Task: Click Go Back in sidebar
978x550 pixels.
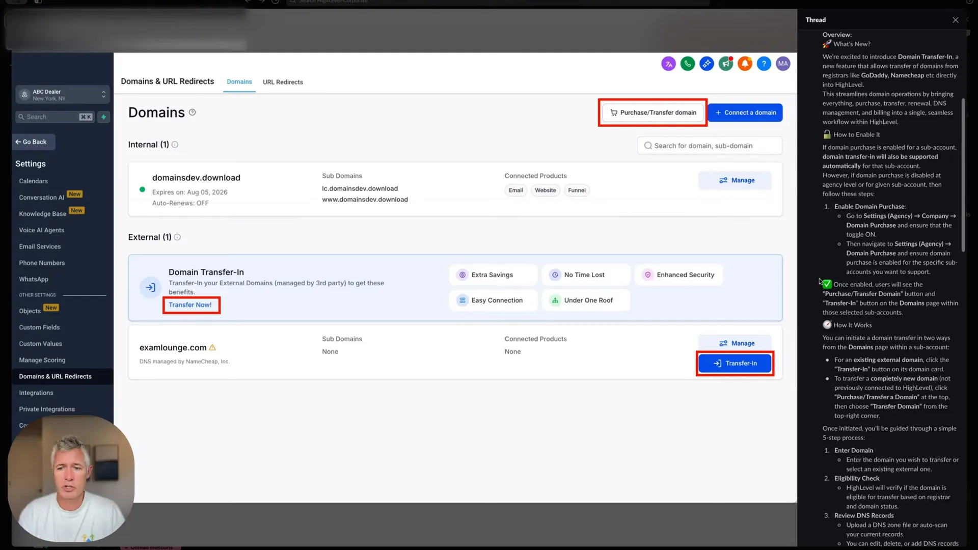Action: (34, 142)
